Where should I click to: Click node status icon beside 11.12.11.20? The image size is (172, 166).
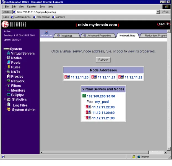tap(67, 77)
